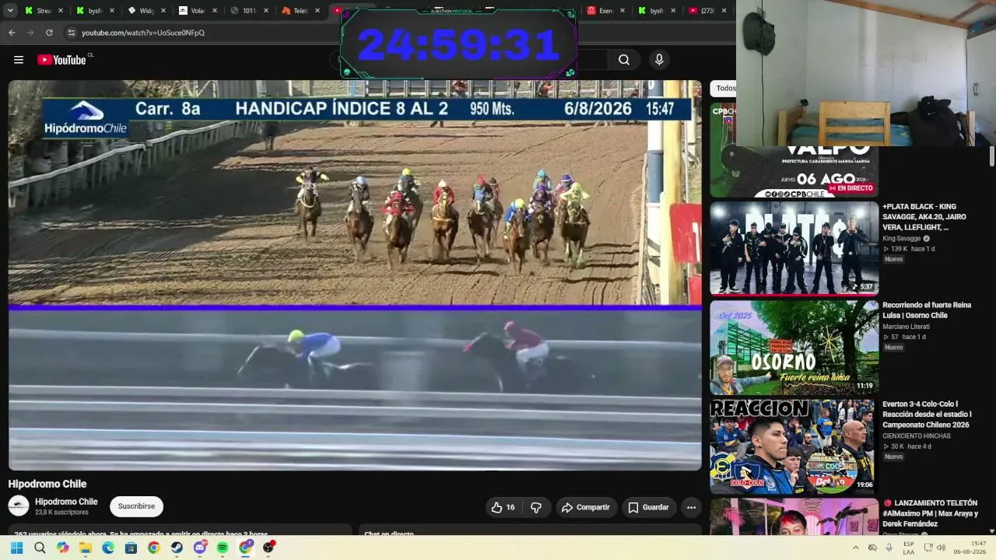The image size is (996, 560).
Task: Open Microsoft Store from taskbar
Action: [x=131, y=548]
